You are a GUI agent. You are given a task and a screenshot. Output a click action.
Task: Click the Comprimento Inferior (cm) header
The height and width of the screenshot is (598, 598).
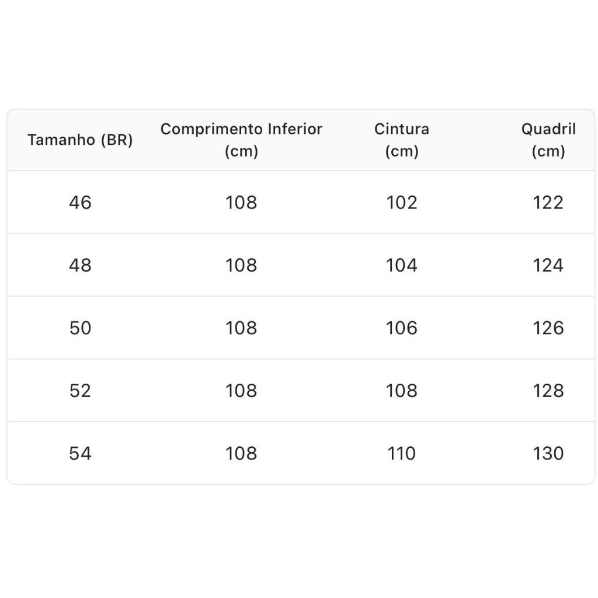(241, 140)
